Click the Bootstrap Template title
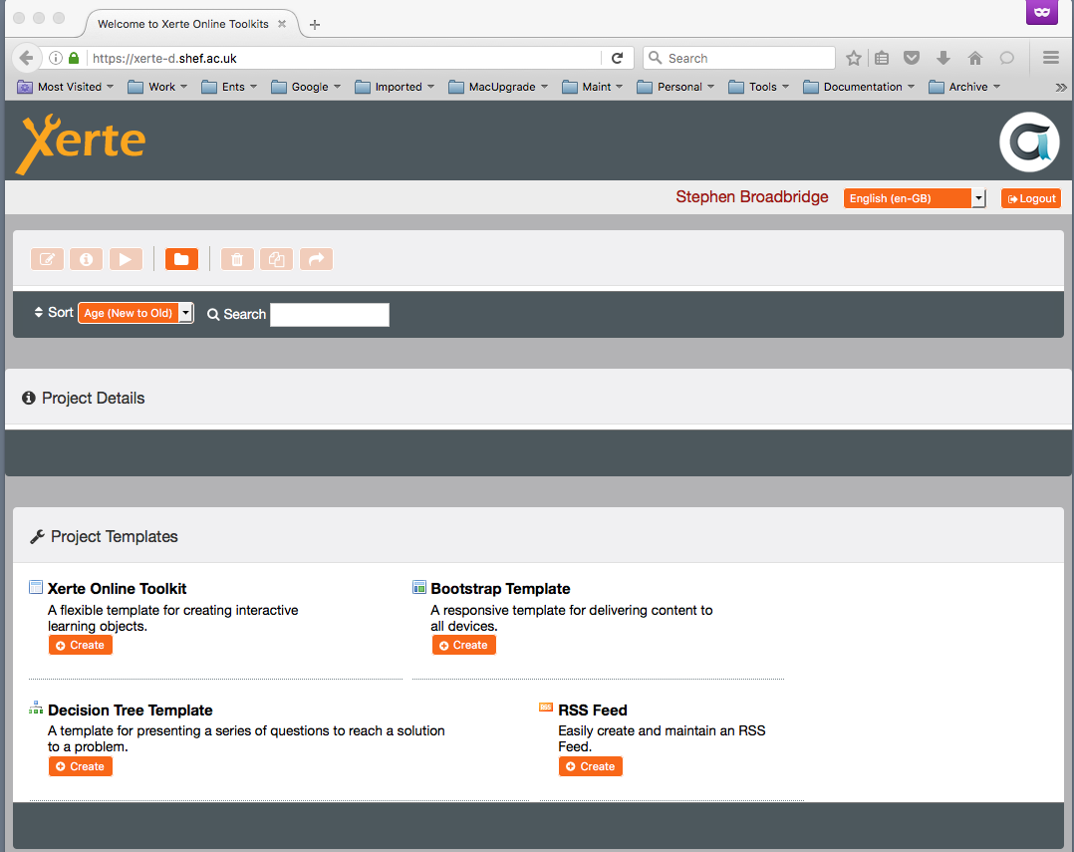The width and height of the screenshot is (1074, 852). tap(500, 589)
